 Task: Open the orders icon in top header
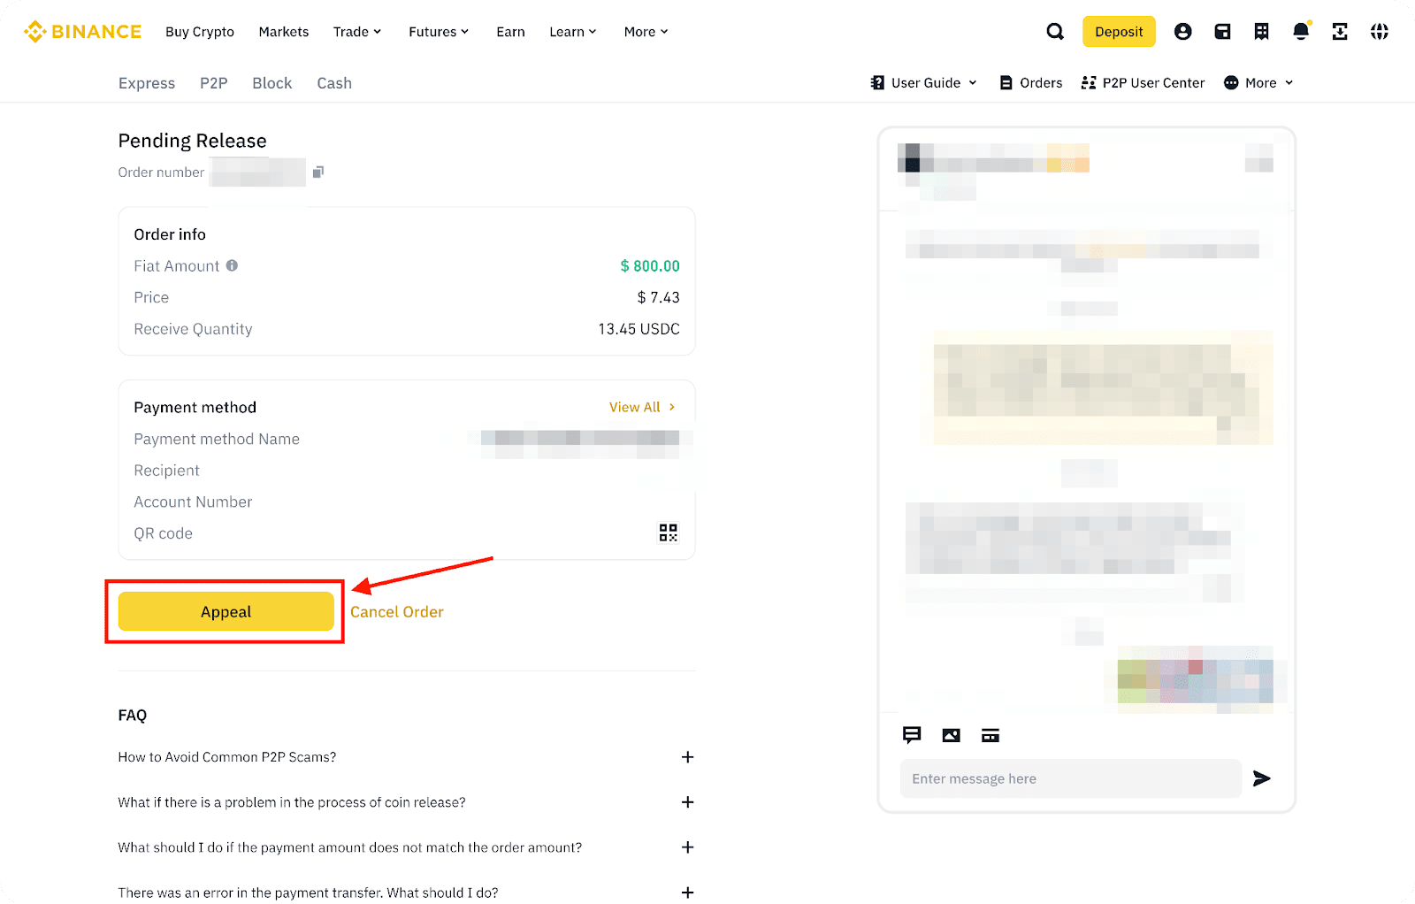tap(1261, 32)
